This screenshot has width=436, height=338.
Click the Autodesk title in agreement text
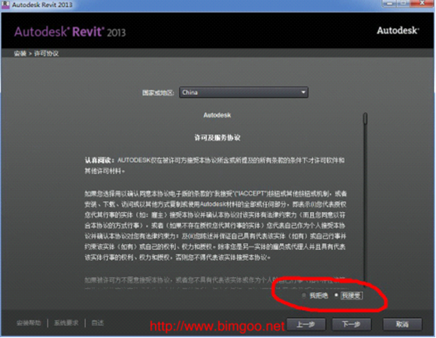pyautogui.click(x=217, y=115)
